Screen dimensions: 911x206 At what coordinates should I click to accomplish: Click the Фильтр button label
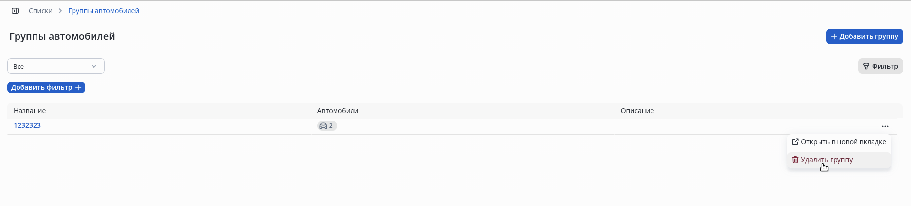[x=885, y=66]
